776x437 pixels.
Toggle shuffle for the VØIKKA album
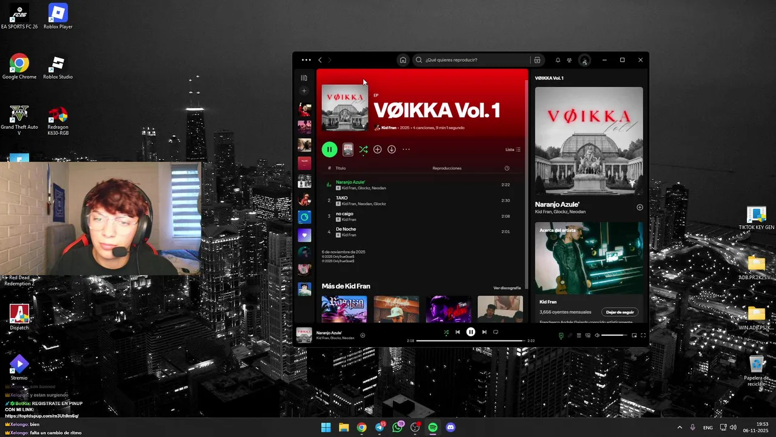pos(363,149)
